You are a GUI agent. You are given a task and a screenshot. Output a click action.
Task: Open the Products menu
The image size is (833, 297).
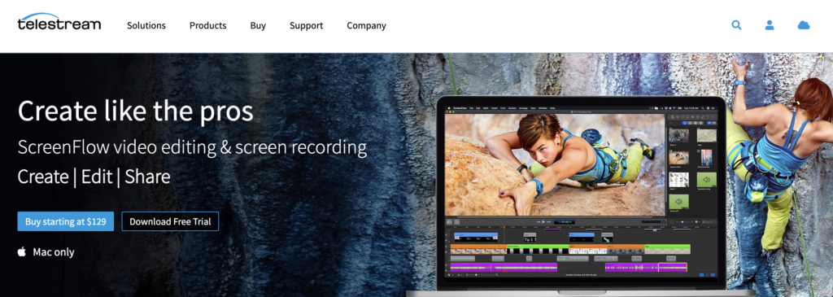pos(207,25)
